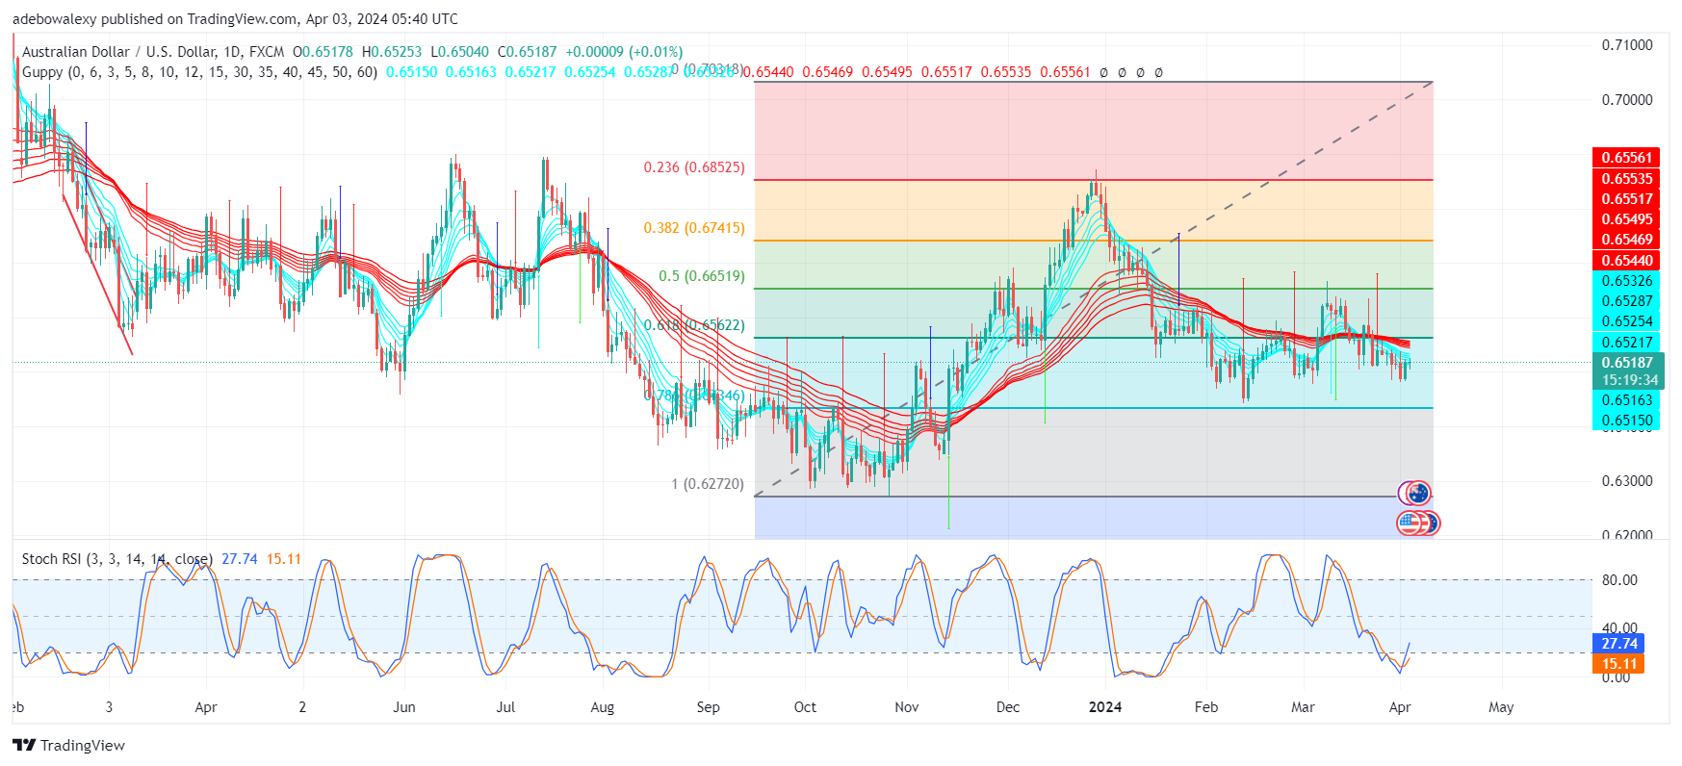1682x766 pixels.
Task: Click the current price 0.65187 axis label
Action: (1628, 363)
